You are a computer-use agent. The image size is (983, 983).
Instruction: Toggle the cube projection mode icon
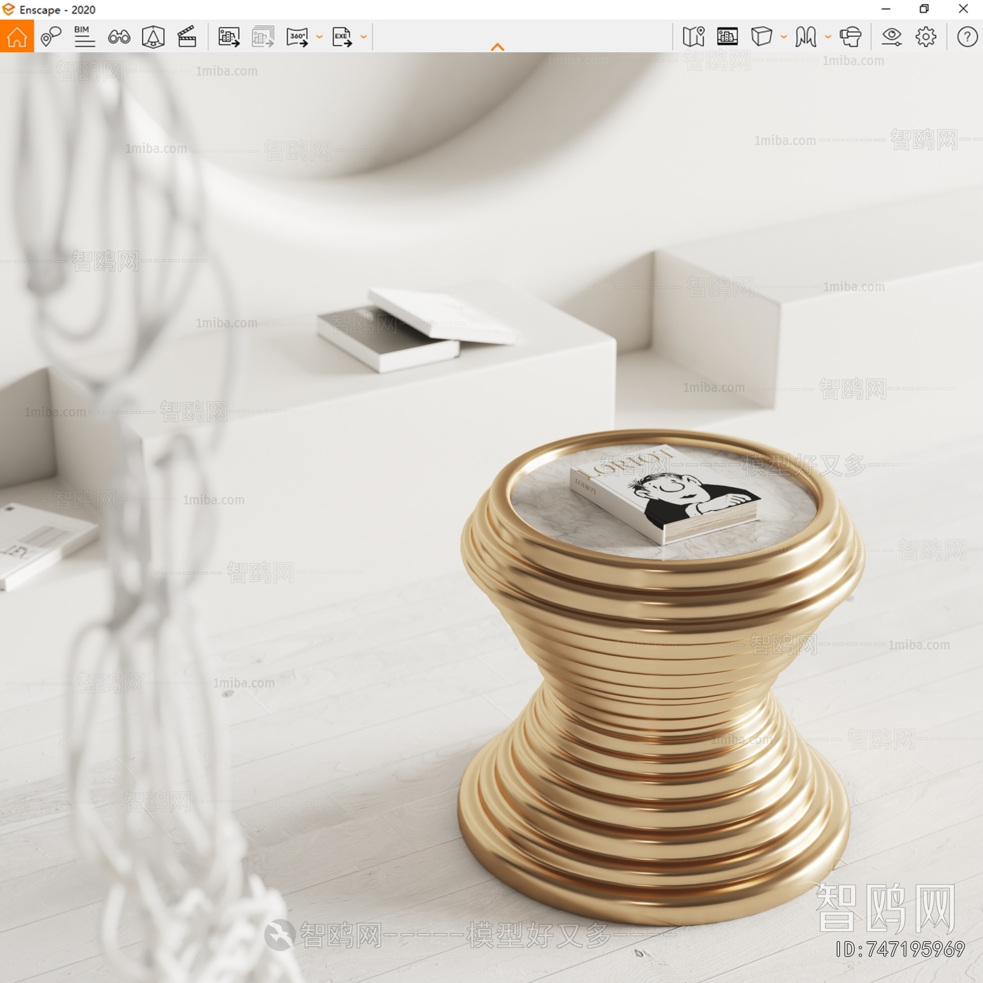click(762, 37)
